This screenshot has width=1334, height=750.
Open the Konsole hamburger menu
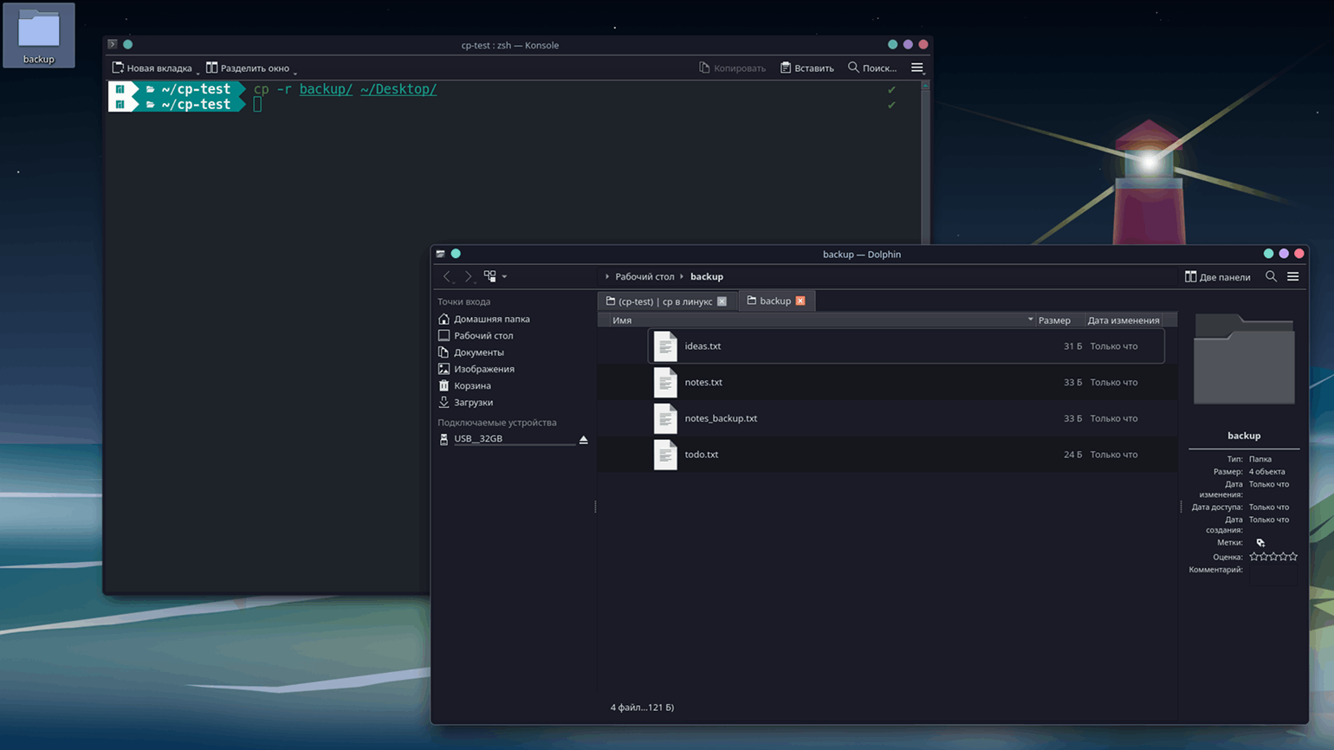916,68
